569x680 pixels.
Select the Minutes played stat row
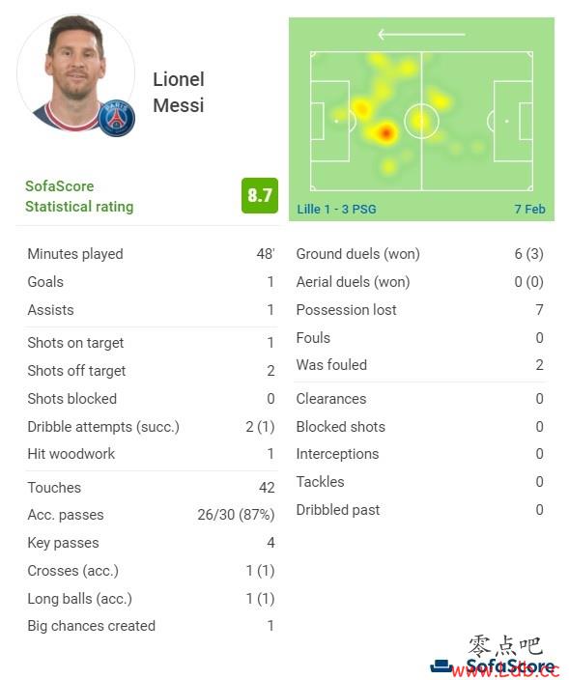(x=151, y=254)
